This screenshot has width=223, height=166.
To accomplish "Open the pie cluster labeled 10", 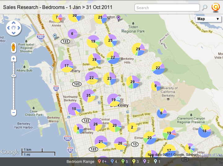I will click(x=74, y=109).
